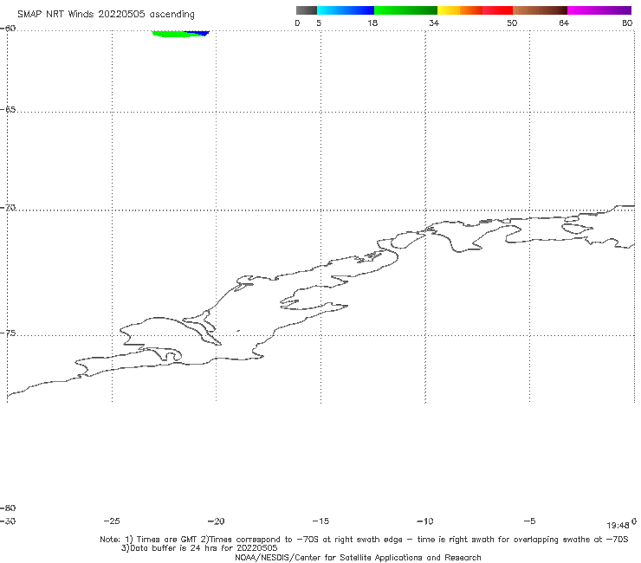
Task: Click the latitude label '-70'
Action: [8, 208]
